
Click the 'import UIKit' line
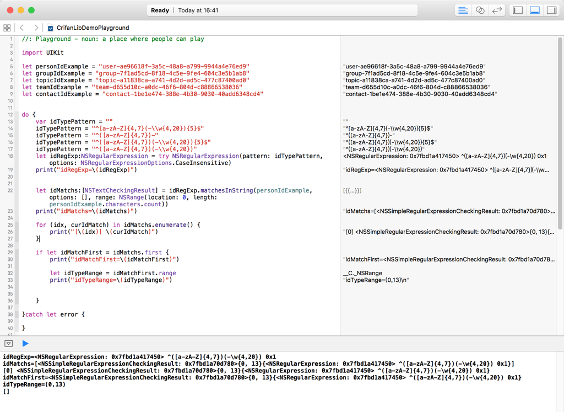[x=43, y=52]
